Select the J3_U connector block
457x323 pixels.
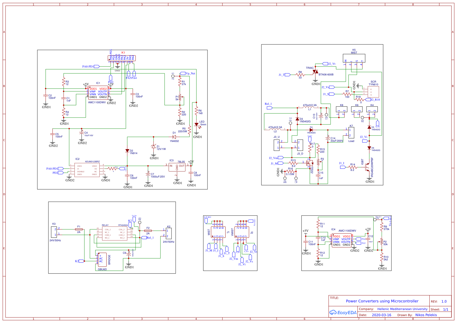click(x=277, y=145)
